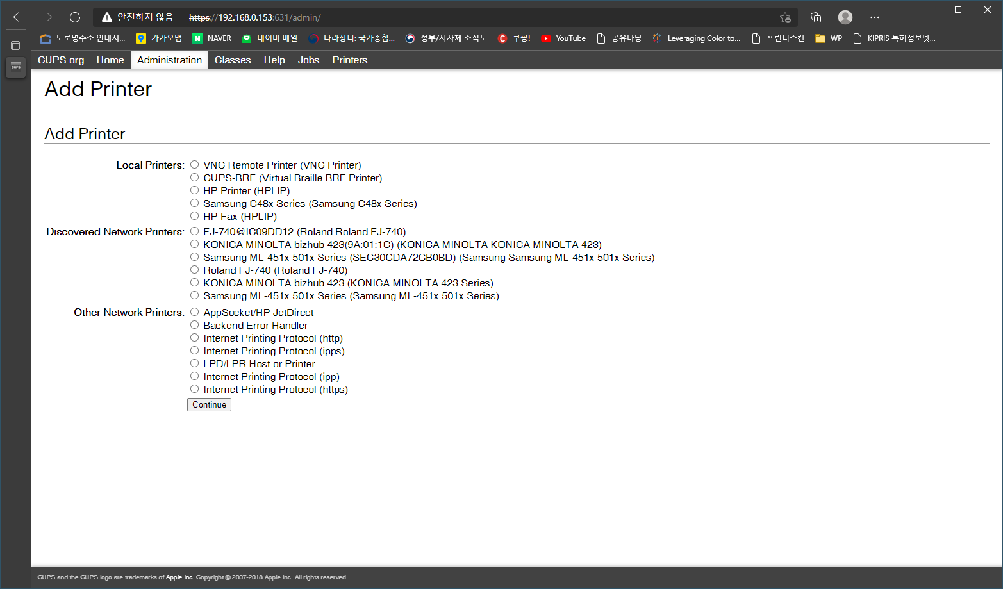Open the NAVER bookmark
Screen dimensions: 1003x589
click(212, 38)
